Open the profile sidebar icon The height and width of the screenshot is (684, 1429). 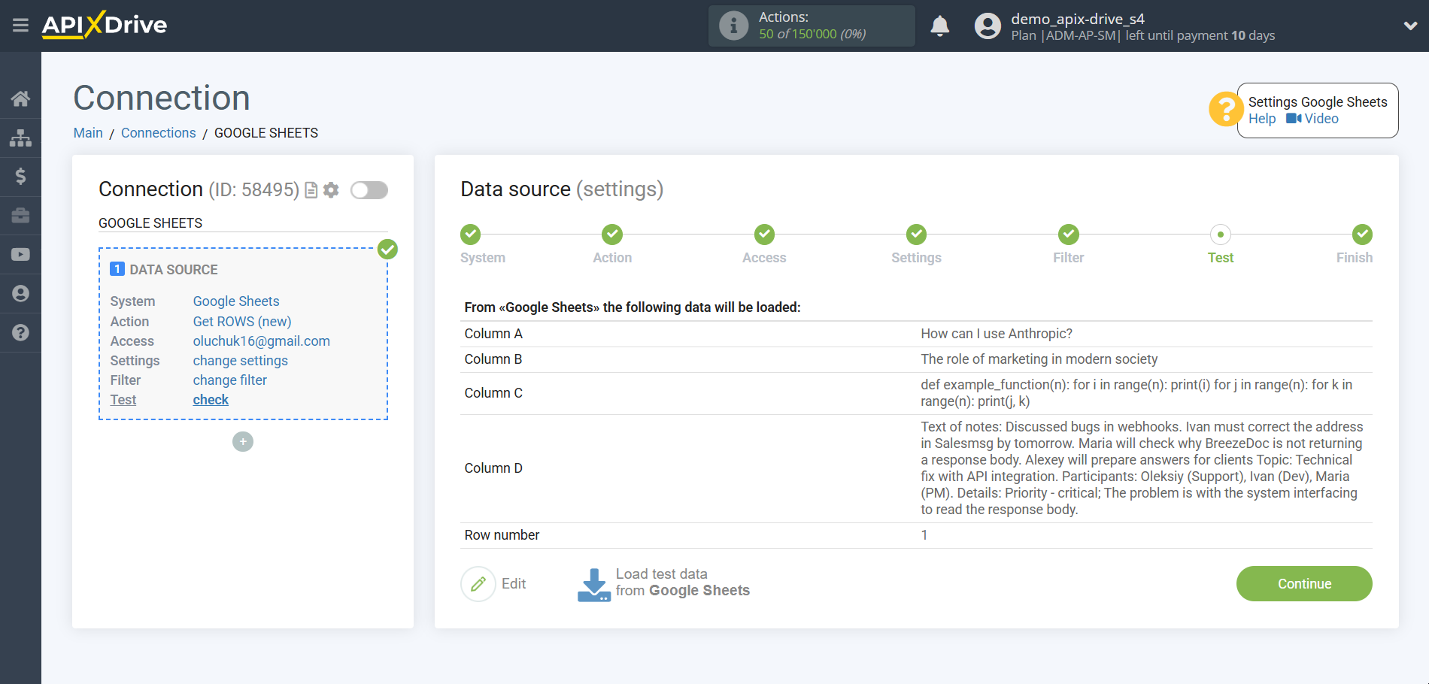click(x=20, y=293)
